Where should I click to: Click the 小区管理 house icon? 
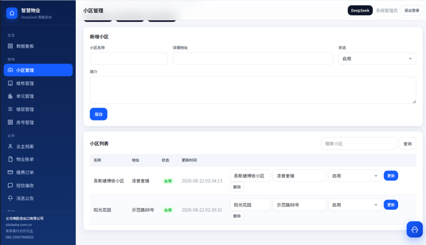[x=10, y=70]
